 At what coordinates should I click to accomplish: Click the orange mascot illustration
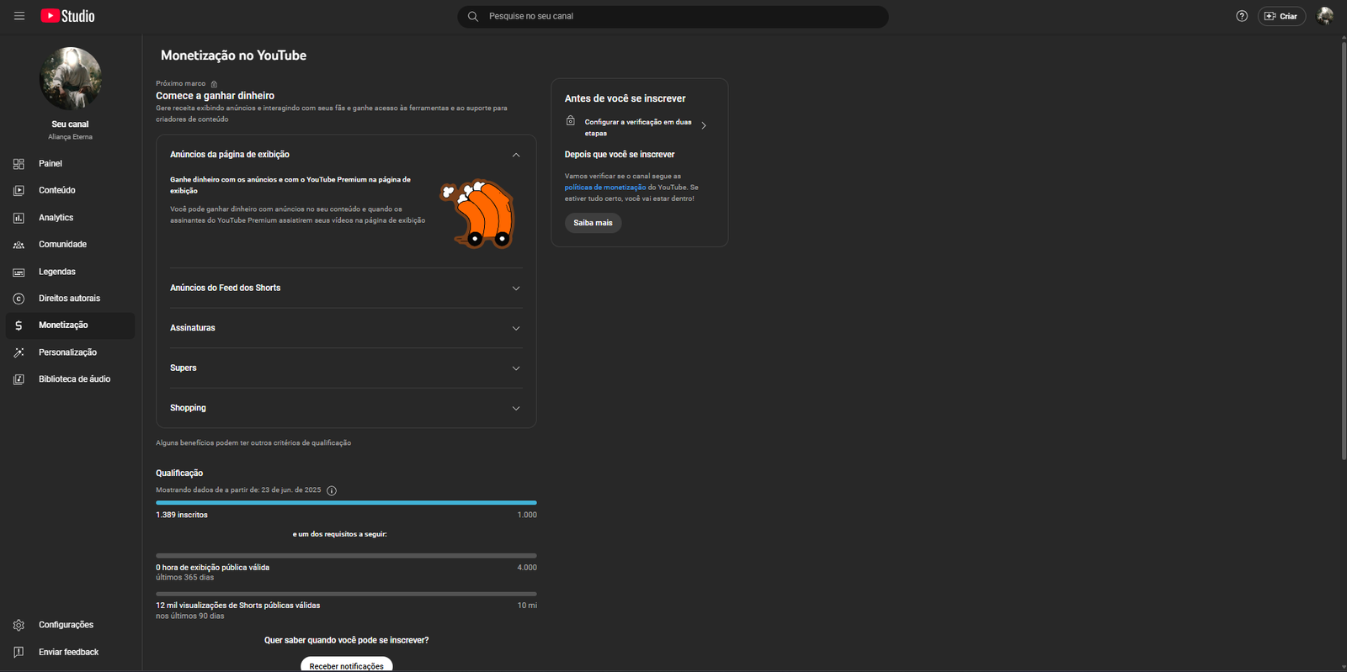pos(477,214)
